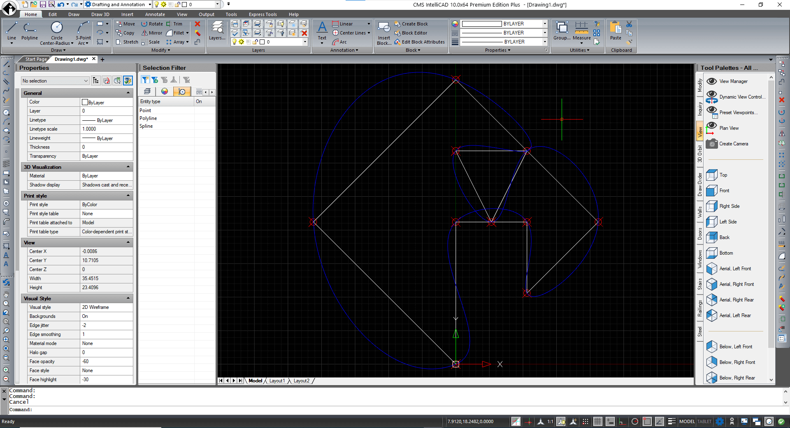Click the Measure utility
The height and width of the screenshot is (428, 790).
(581, 32)
